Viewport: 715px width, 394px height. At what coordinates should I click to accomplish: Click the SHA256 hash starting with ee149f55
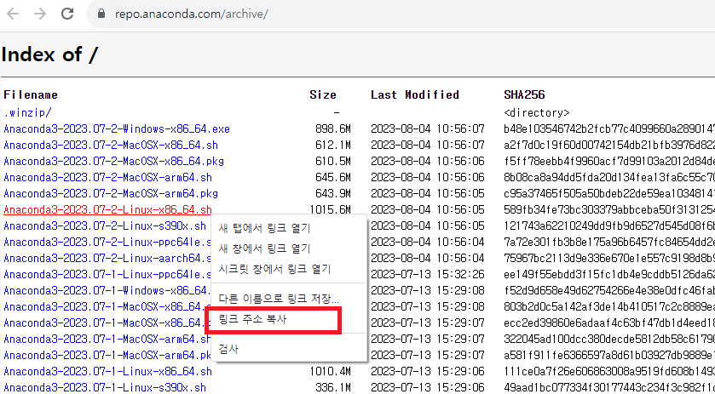coord(608,275)
